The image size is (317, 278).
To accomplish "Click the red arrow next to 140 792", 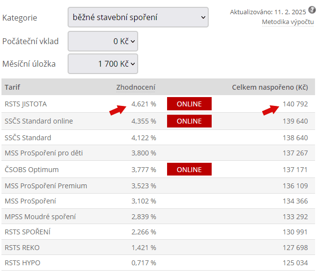I will [x=270, y=110].
